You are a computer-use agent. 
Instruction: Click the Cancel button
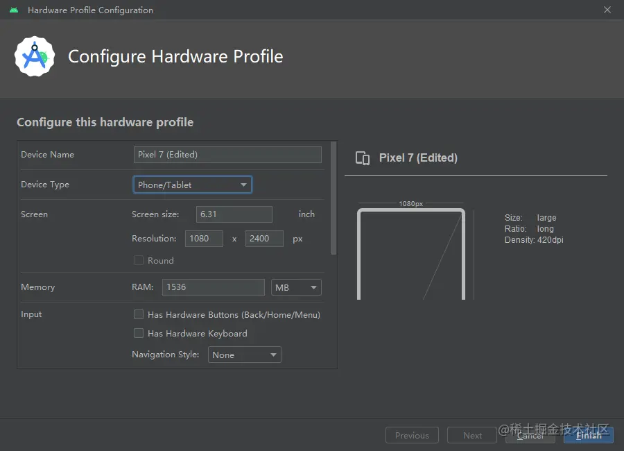530,435
